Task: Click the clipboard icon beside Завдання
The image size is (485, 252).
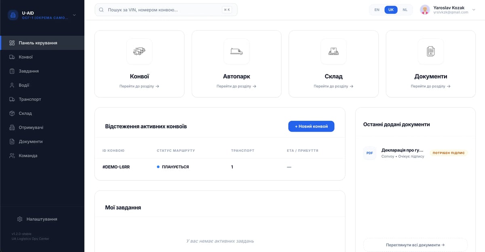Action: (x=12, y=71)
